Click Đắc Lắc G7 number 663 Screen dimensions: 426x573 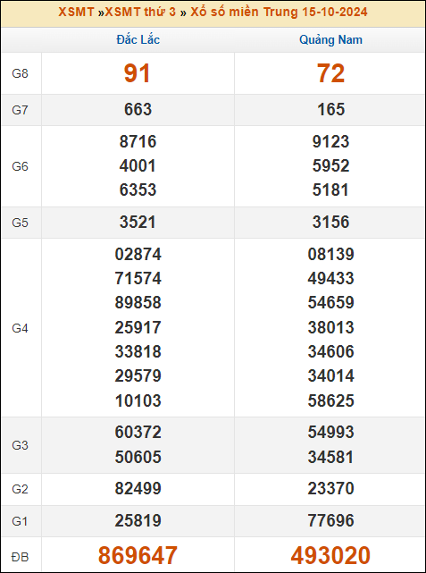pyautogui.click(x=138, y=110)
